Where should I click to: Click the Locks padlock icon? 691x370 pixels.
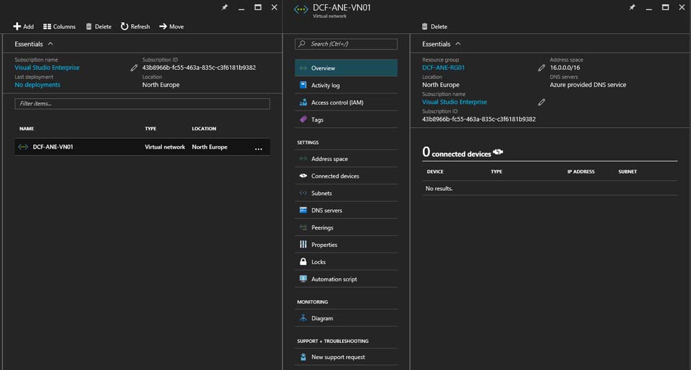303,262
